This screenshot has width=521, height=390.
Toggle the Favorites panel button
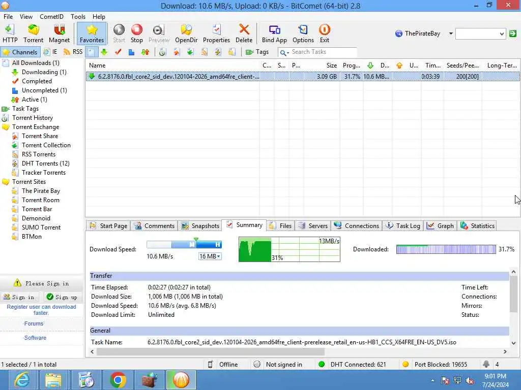coord(92,34)
